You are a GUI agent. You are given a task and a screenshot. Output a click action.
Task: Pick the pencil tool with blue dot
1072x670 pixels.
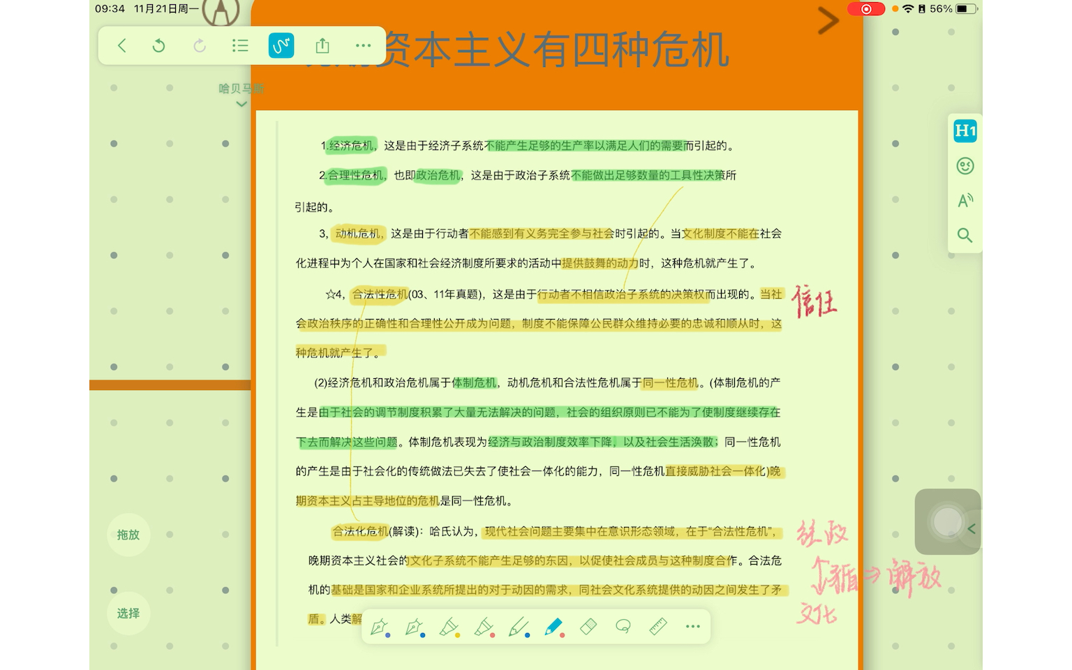point(519,627)
